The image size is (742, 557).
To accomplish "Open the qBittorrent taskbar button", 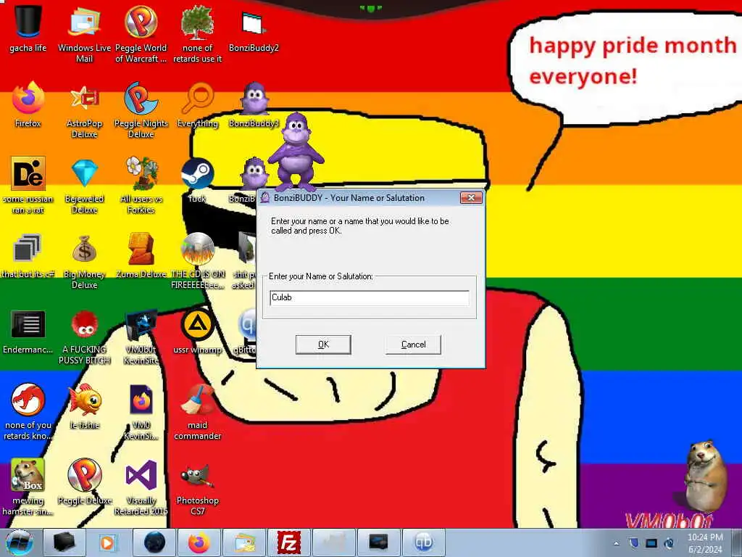I will (423, 542).
